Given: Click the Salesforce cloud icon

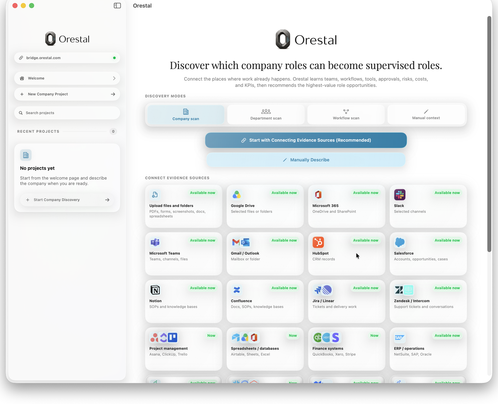Looking at the screenshot, I should click(400, 242).
